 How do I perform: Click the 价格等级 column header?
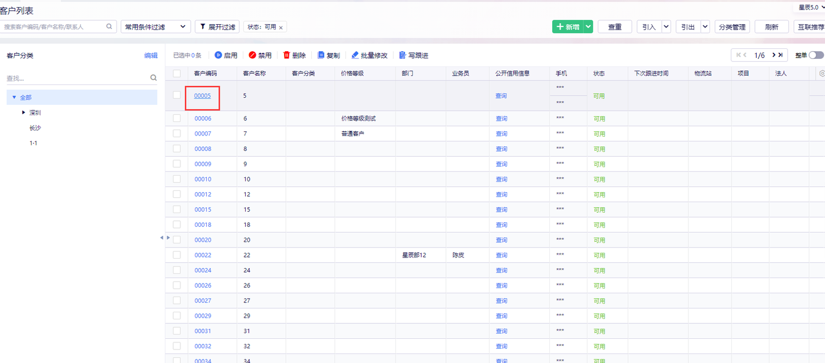tap(352, 74)
